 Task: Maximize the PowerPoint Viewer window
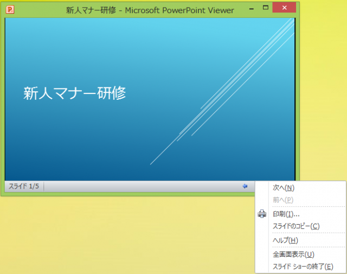(266, 8)
